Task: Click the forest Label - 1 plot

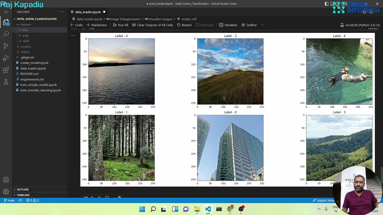Action: tap(121, 148)
